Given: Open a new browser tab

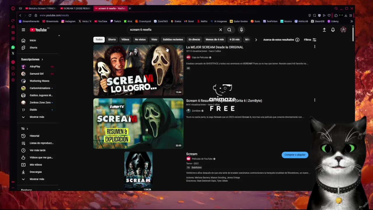Looking at the screenshot, I should (x=130, y=8).
